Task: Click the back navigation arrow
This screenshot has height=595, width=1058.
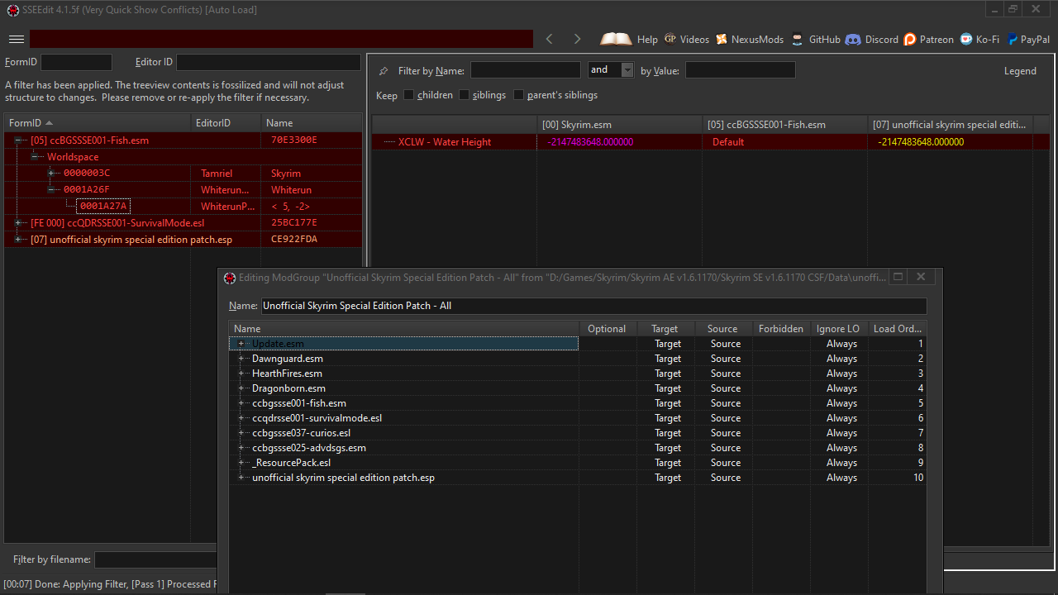Action: tap(550, 39)
